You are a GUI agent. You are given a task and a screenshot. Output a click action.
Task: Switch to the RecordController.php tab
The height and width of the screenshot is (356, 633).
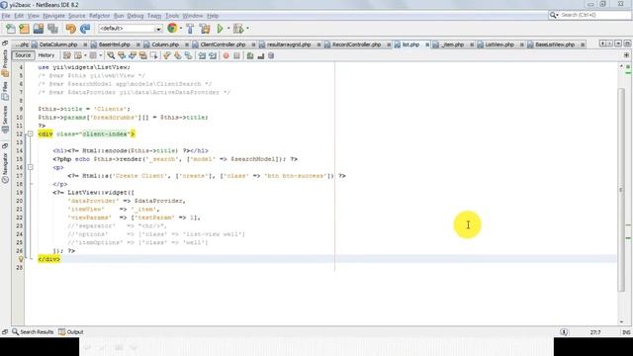[356, 44]
